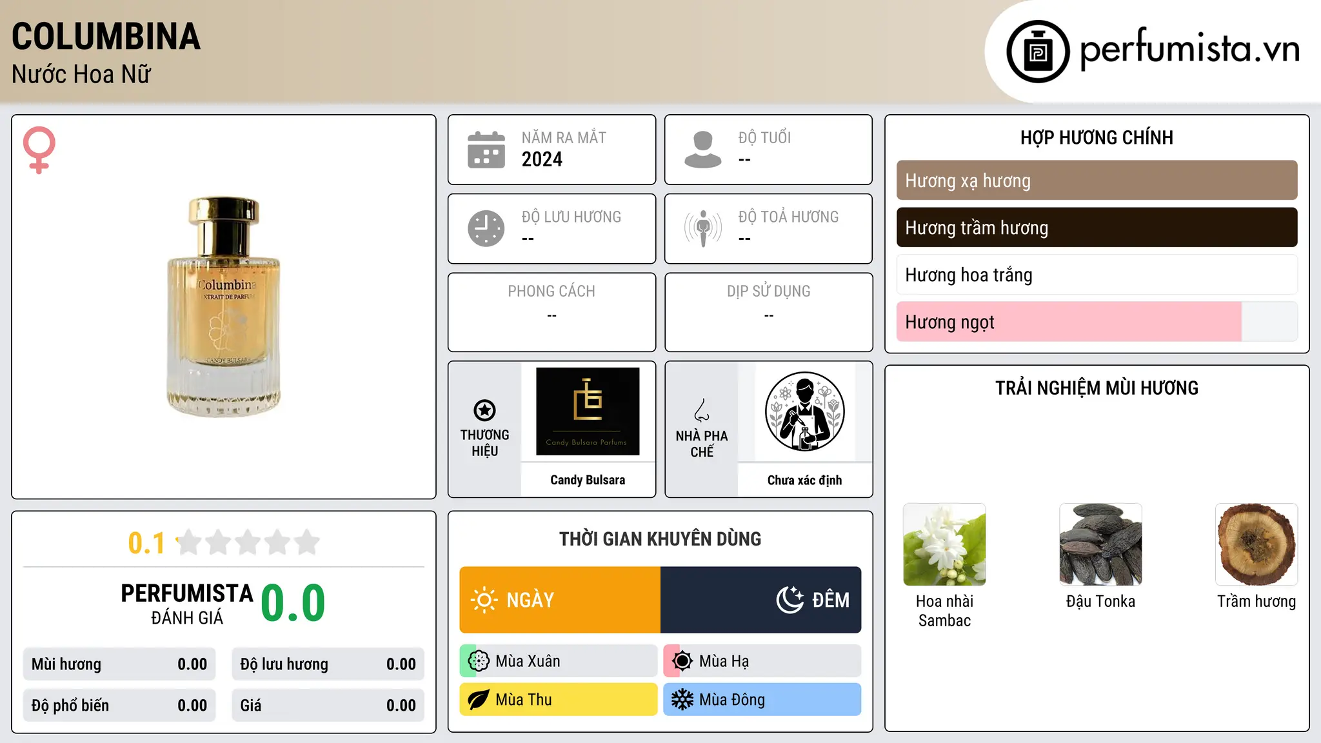Click the Mùa Thu season bar

coord(559,700)
